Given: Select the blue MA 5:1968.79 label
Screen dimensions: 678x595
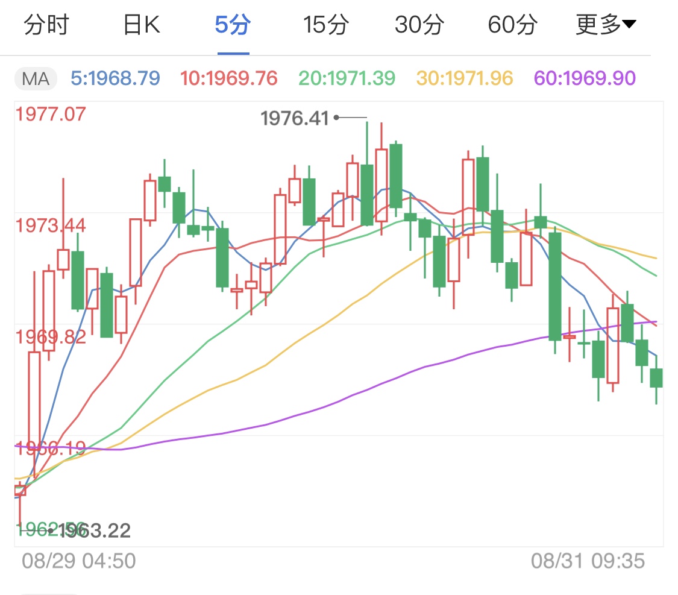Looking at the screenshot, I should (116, 78).
